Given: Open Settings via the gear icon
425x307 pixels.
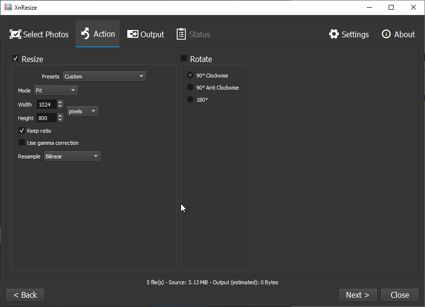Looking at the screenshot, I should pos(334,34).
